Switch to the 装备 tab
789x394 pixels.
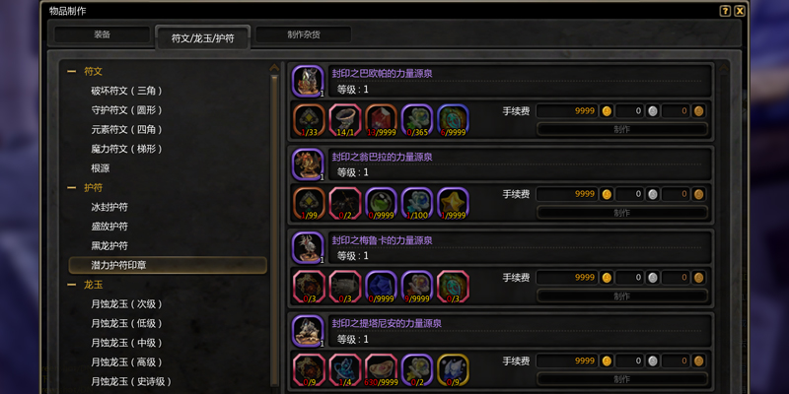point(103,34)
